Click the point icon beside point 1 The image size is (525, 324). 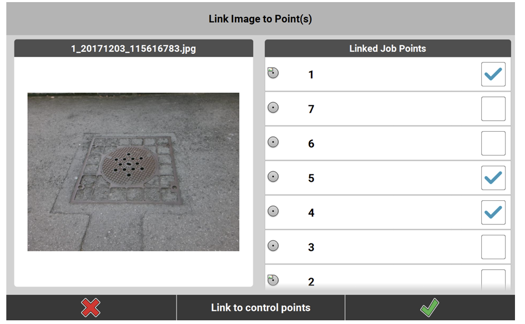pos(273,73)
